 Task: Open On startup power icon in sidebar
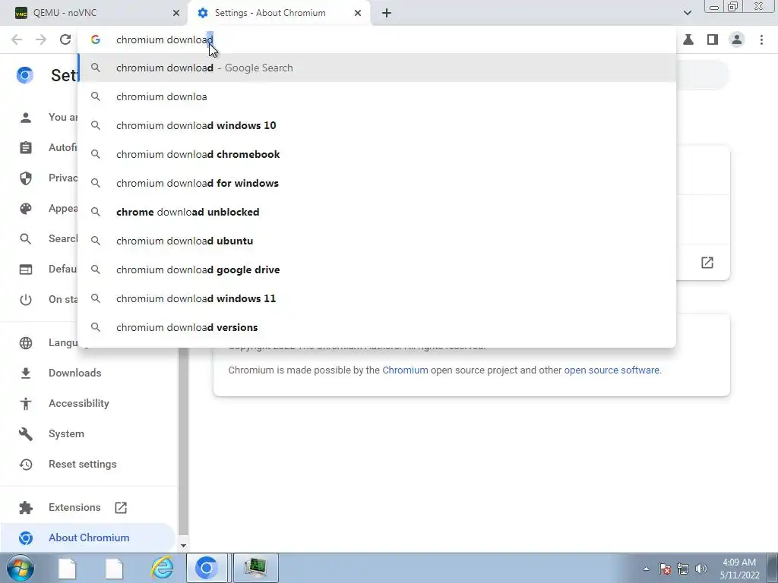[26, 299]
